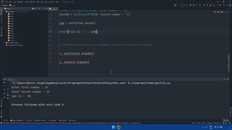The height and width of the screenshot is (130, 232).
Task: Open Pull Requests tool window stripe
Action: point(1,31)
